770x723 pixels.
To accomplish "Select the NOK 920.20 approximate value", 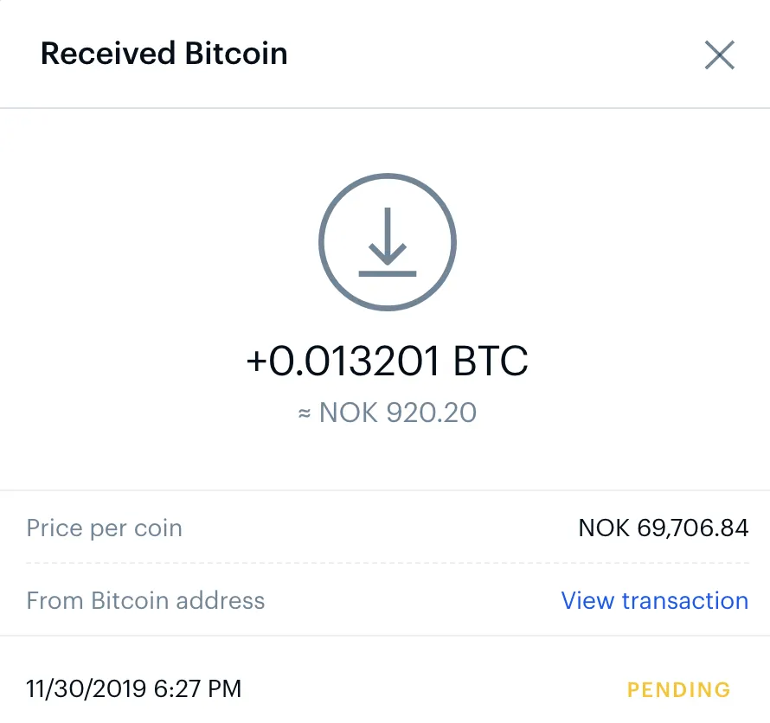I will (397, 413).
